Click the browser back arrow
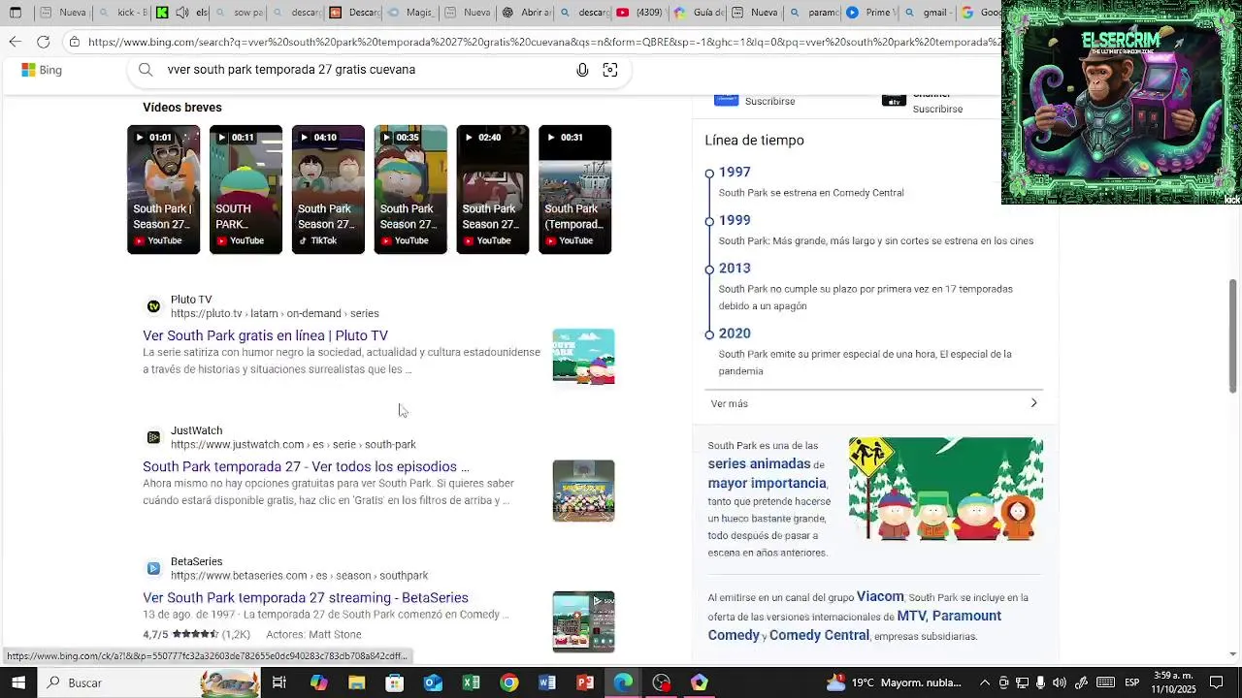Screen dimensions: 1242x698 click(x=15, y=42)
